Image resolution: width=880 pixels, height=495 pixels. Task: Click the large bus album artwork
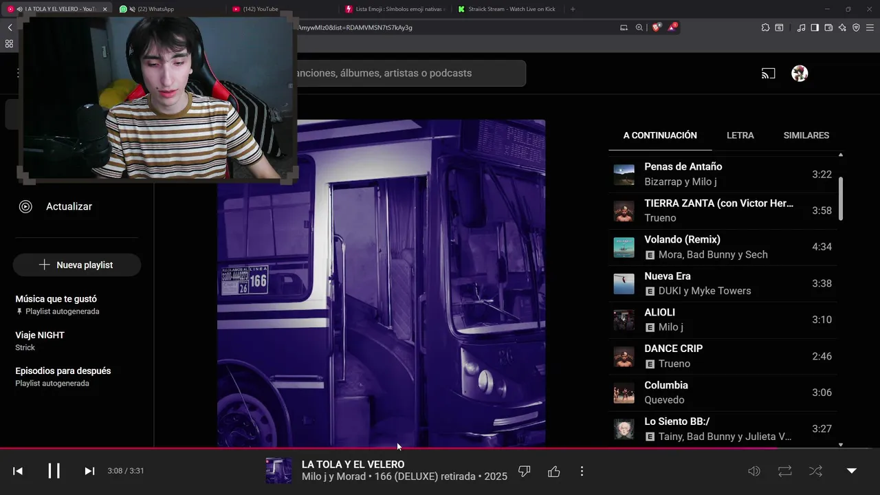point(382,283)
